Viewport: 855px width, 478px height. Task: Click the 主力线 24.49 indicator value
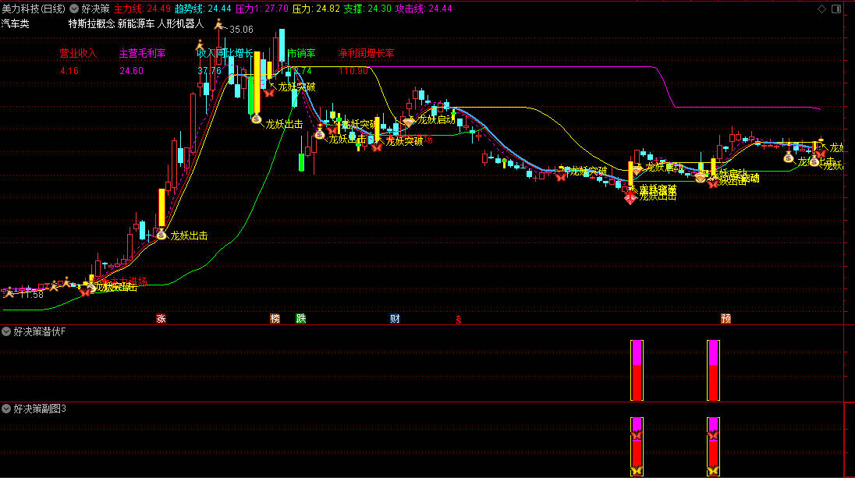(142, 9)
